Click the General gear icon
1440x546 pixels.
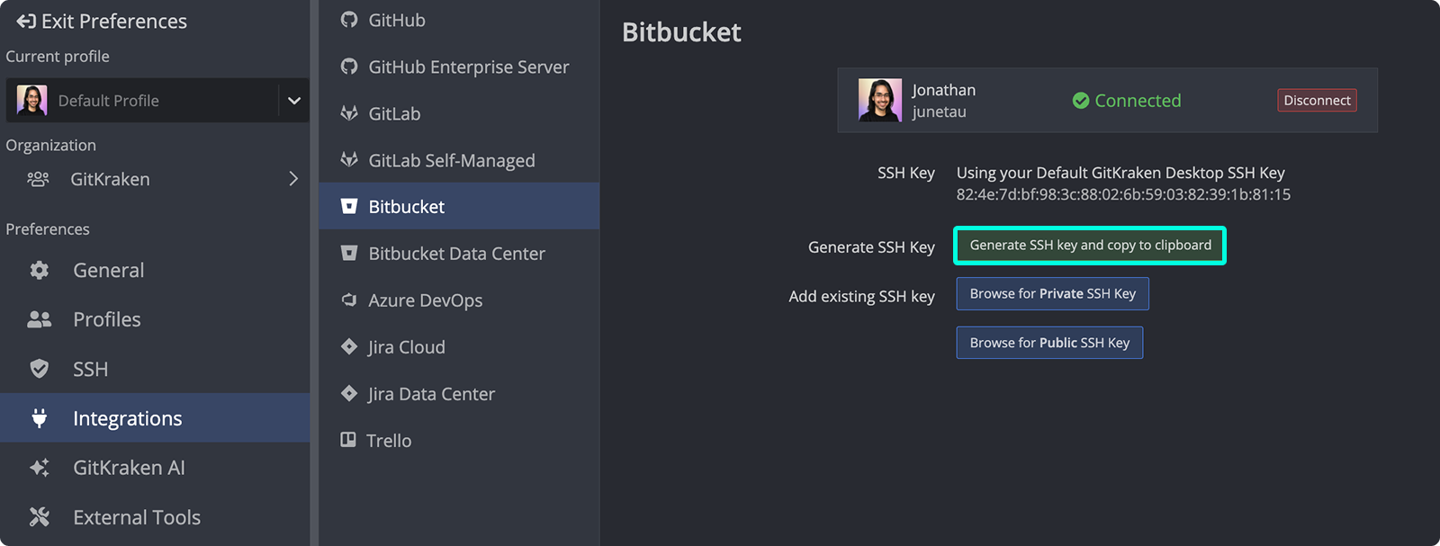point(40,270)
